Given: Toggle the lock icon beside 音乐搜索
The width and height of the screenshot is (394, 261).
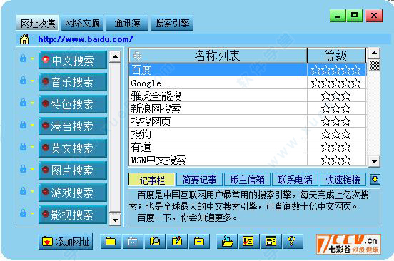Looking at the screenshot, I should click(23, 81).
